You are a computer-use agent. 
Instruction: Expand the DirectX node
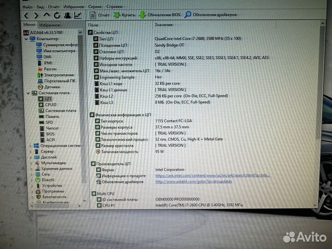(x=32, y=180)
